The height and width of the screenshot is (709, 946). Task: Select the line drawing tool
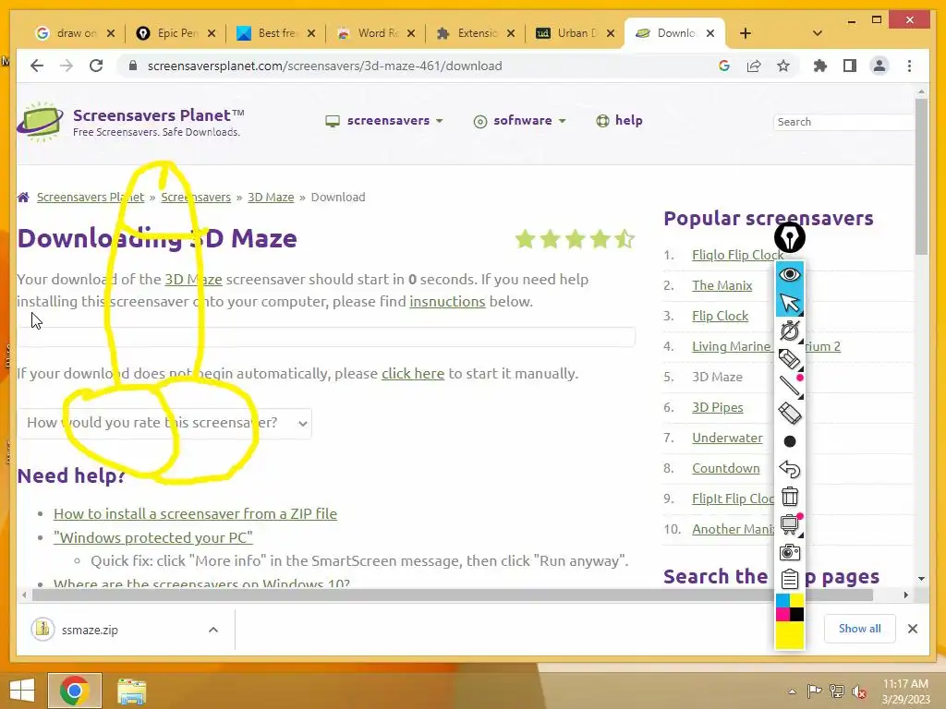(x=789, y=386)
